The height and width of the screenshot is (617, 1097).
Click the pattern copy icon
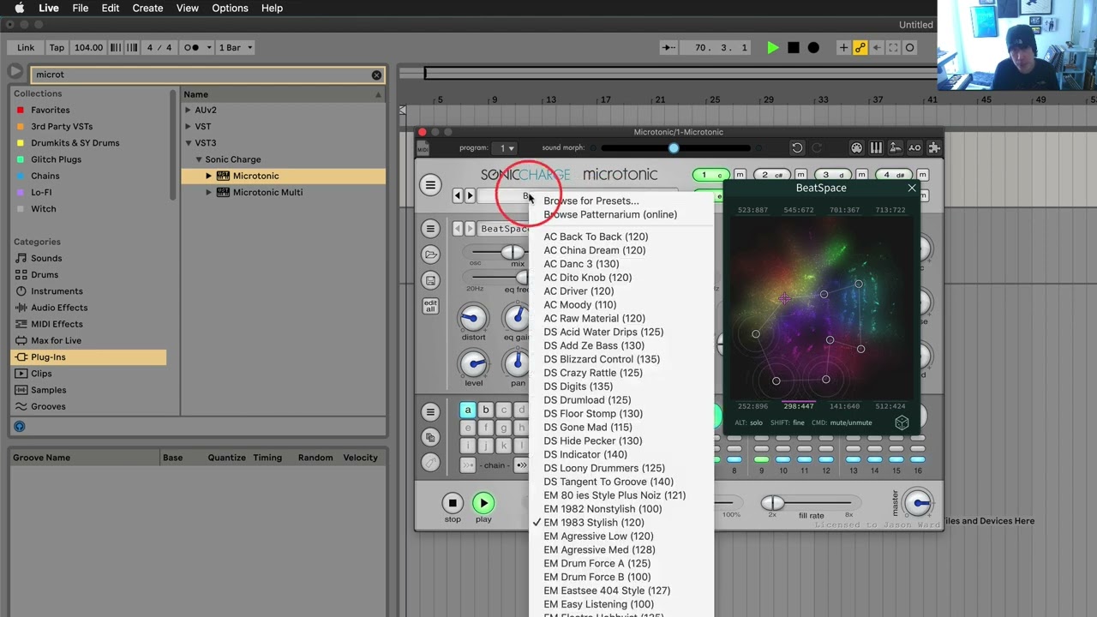pyautogui.click(x=431, y=438)
